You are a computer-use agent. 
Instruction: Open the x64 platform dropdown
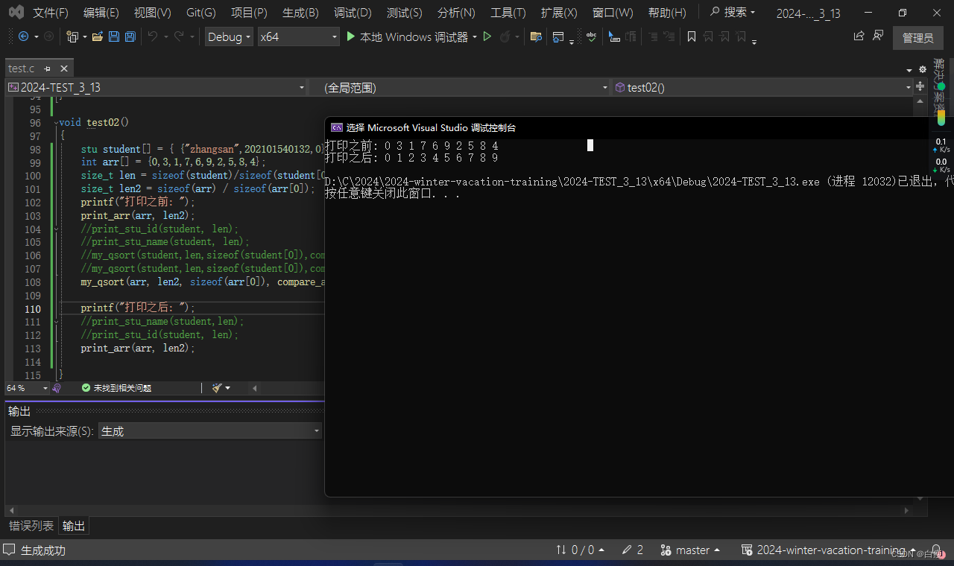tap(298, 36)
